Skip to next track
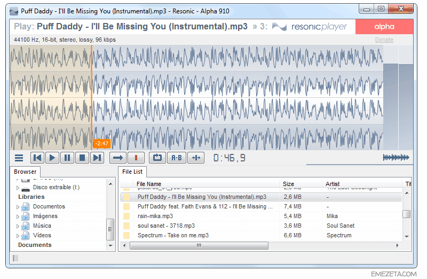Screen dimensions: 427x279 coord(97,158)
